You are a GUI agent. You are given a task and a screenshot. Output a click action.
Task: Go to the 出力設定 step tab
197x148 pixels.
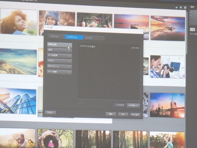point(94,38)
